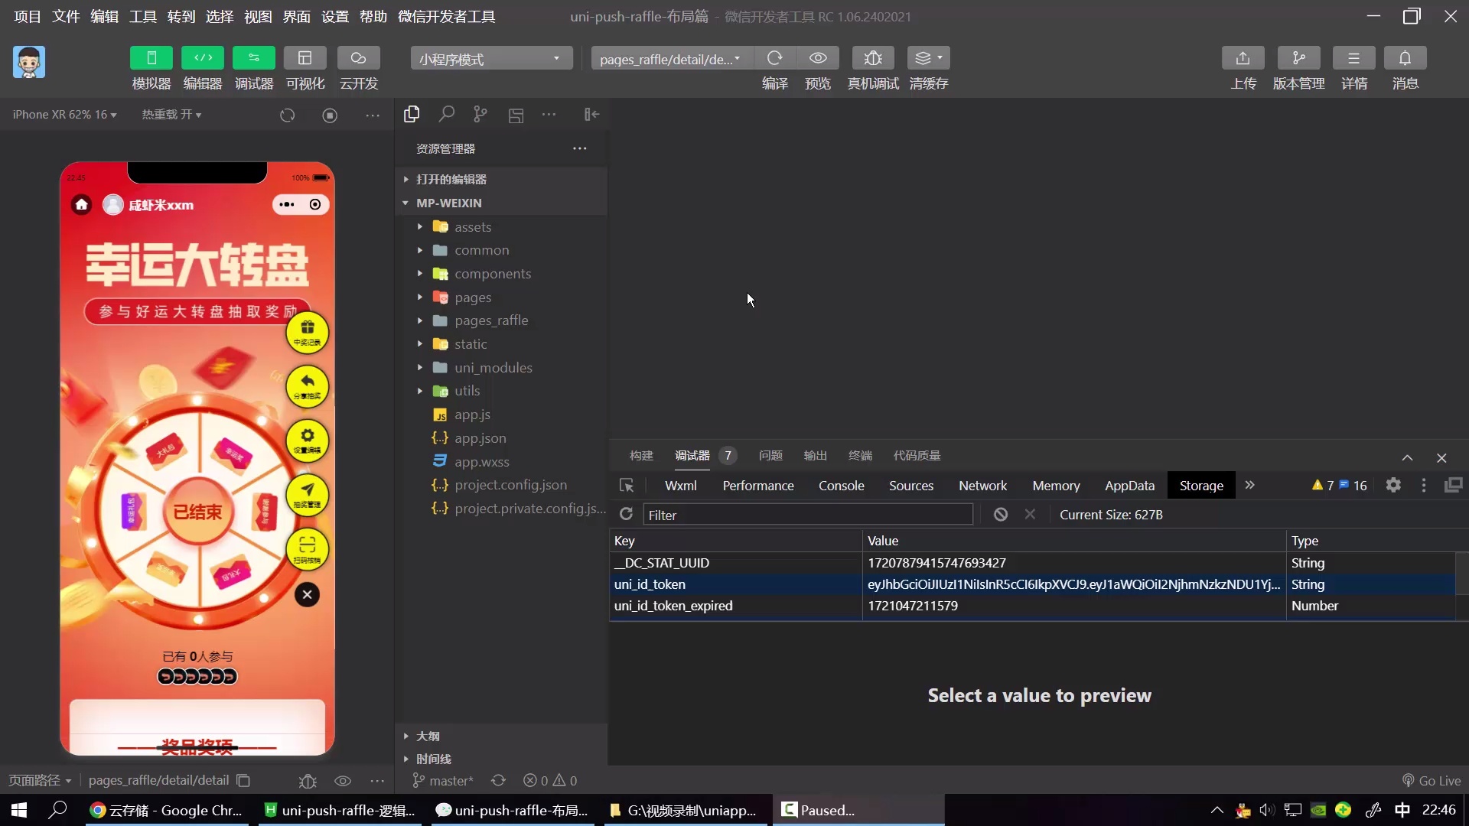Open real device debugging bug icon
This screenshot has width=1469, height=826.
[873, 58]
